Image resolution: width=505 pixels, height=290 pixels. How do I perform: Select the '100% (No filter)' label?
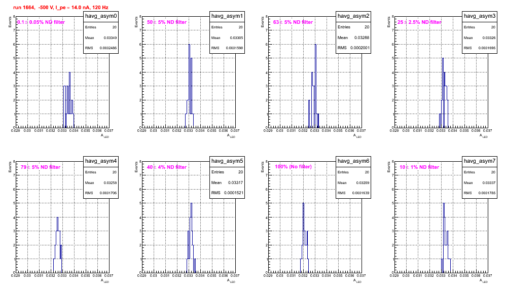point(293,167)
